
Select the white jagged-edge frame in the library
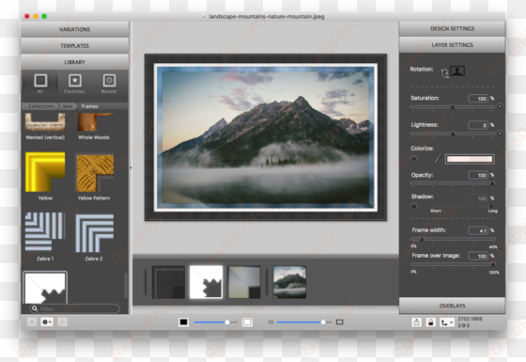pyautogui.click(x=45, y=288)
